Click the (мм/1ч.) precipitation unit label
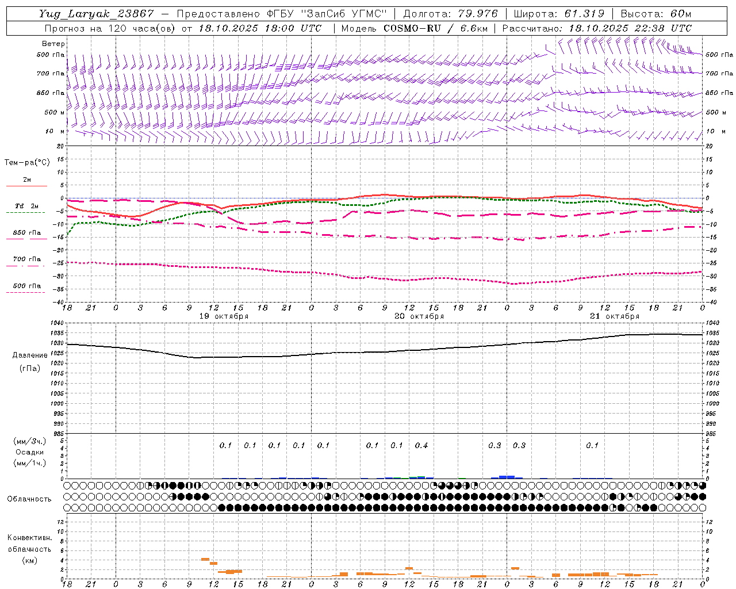The height and width of the screenshot is (589, 736). tap(30, 463)
